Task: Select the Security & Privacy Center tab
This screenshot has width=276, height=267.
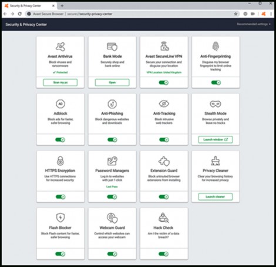Action: (x=29, y=6)
